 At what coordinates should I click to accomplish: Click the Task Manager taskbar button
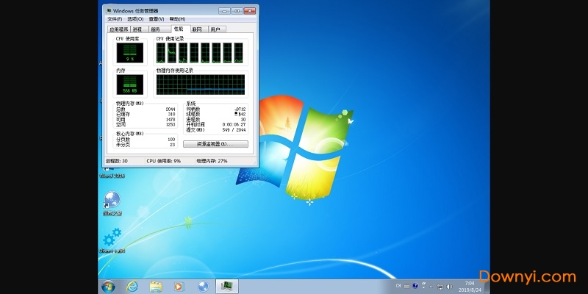click(x=227, y=287)
